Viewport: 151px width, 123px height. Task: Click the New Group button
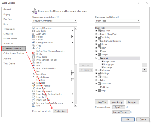pos(117,102)
